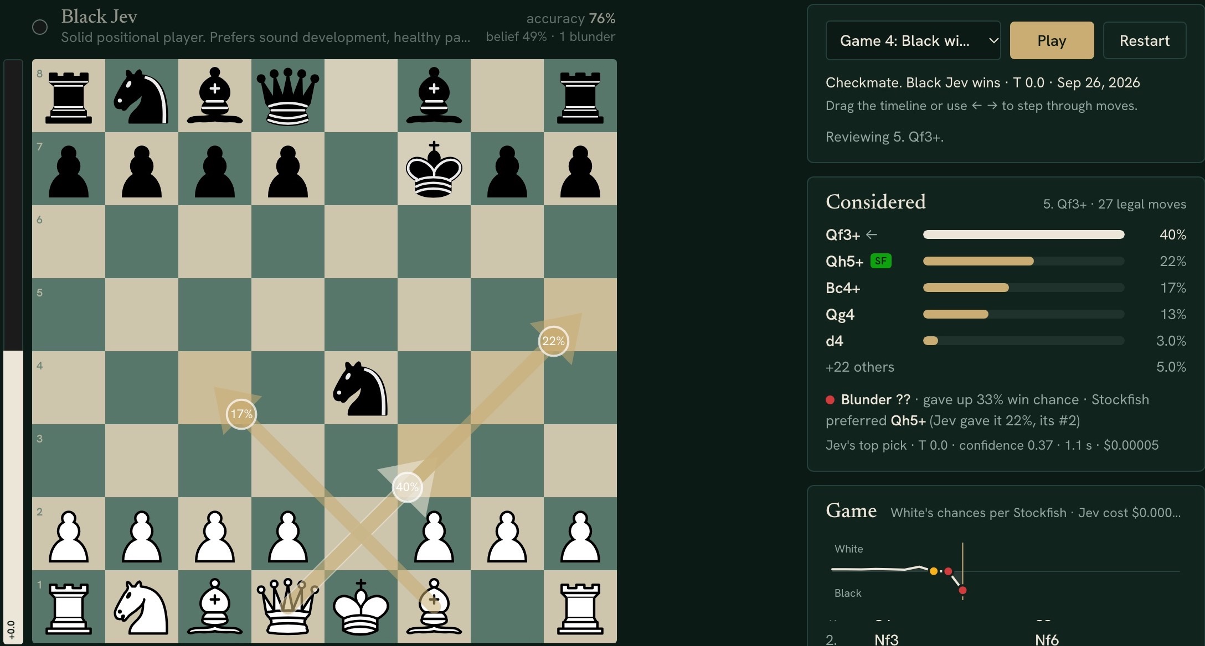This screenshot has width=1205, height=646.
Task: Select the black bishop on c8
Action: [x=214, y=96]
